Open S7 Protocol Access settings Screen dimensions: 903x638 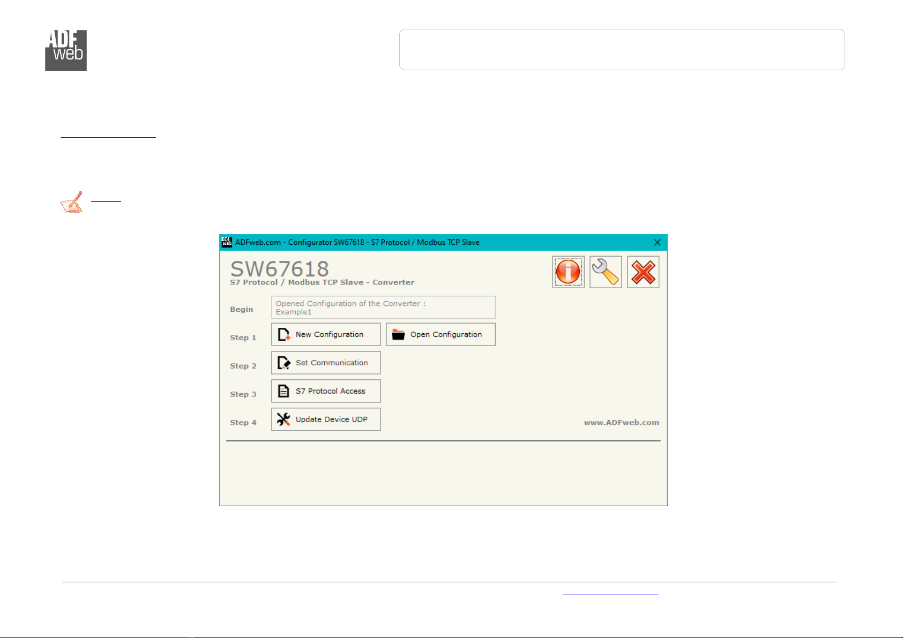coord(326,391)
